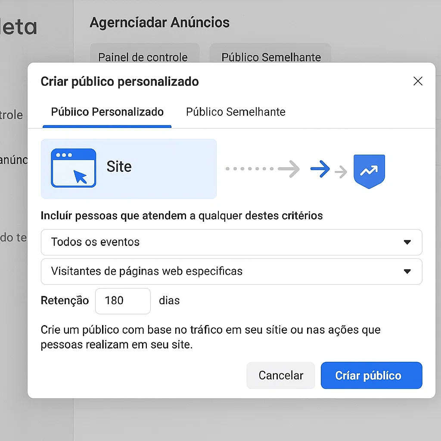The image size is (441, 441).
Task: Click the Cancelar button
Action: pyautogui.click(x=281, y=376)
